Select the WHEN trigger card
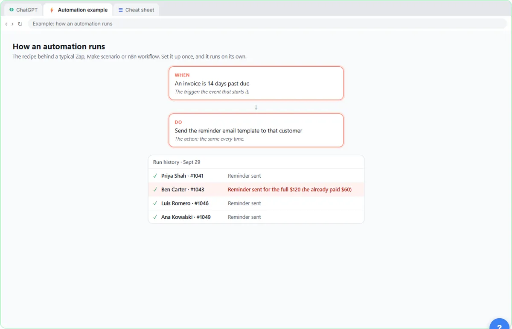Image resolution: width=512 pixels, height=329 pixels. pyautogui.click(x=256, y=83)
